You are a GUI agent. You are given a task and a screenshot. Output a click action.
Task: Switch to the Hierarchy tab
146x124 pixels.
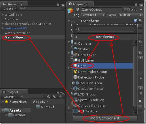pos(14,4)
